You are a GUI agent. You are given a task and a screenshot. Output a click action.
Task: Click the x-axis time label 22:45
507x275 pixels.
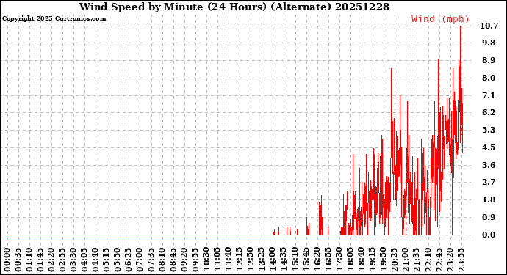tap(439, 260)
